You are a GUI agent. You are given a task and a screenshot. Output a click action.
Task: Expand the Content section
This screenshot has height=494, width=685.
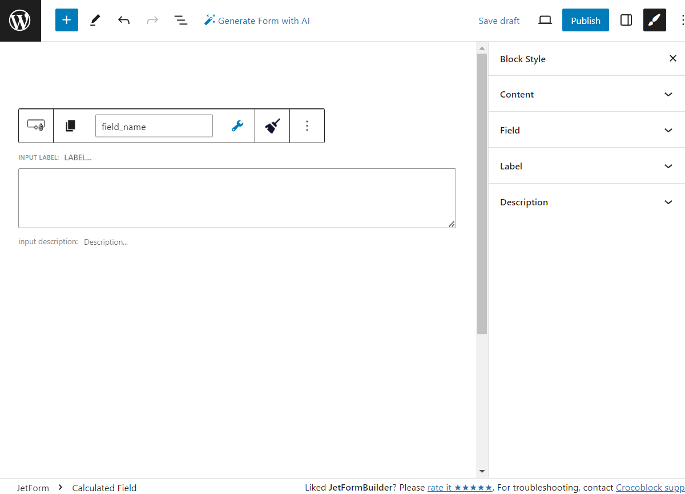586,94
